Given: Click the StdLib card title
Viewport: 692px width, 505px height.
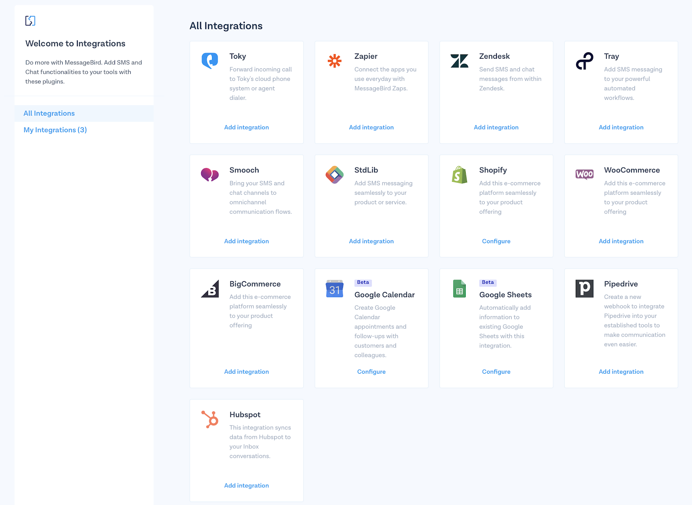Looking at the screenshot, I should [366, 170].
